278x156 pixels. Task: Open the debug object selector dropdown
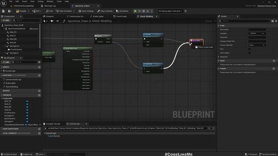[170, 11]
